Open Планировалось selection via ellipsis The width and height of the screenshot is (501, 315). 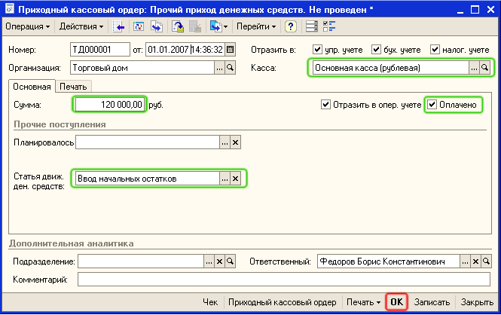(225, 142)
